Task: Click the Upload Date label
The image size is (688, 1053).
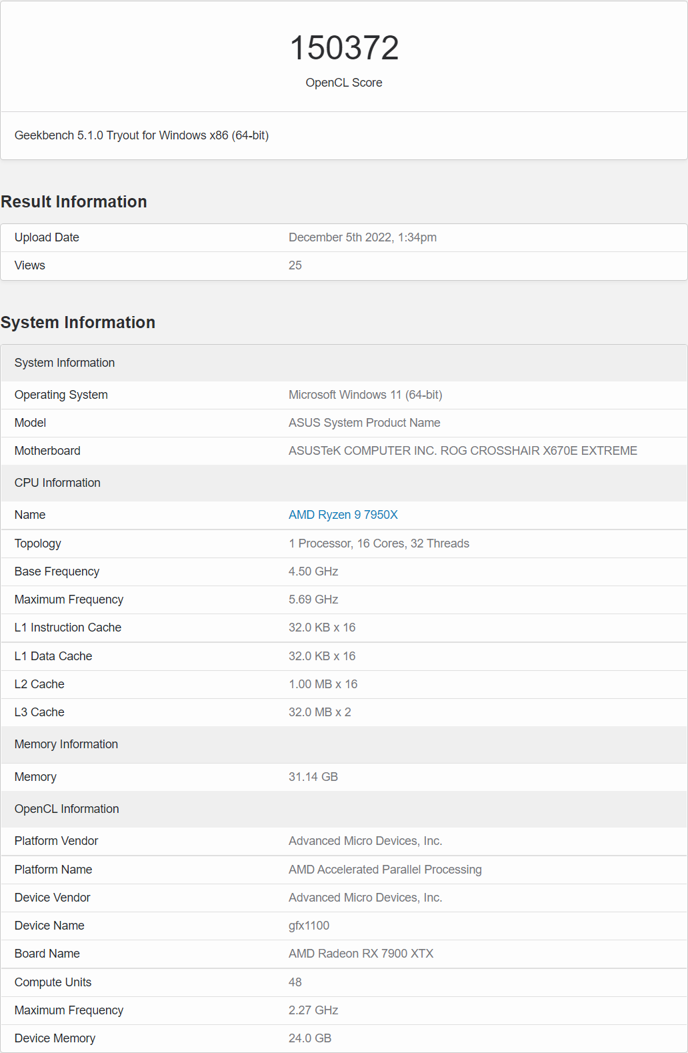Action: [47, 237]
